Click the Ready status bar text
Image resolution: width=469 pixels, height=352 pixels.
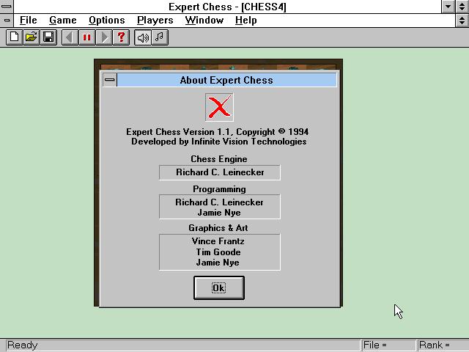pyautogui.click(x=23, y=345)
